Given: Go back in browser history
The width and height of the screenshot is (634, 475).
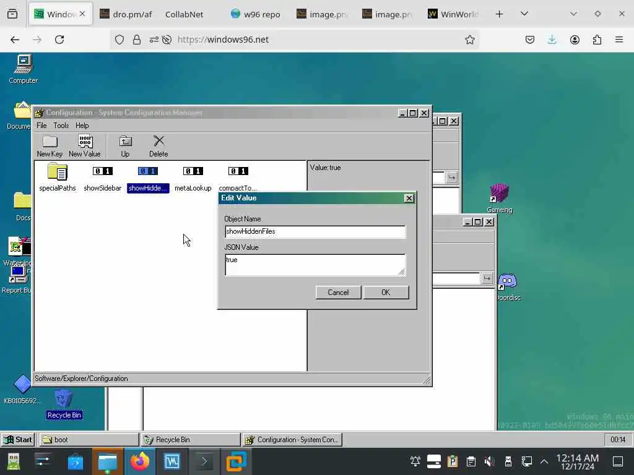Looking at the screenshot, I should 15,40.
